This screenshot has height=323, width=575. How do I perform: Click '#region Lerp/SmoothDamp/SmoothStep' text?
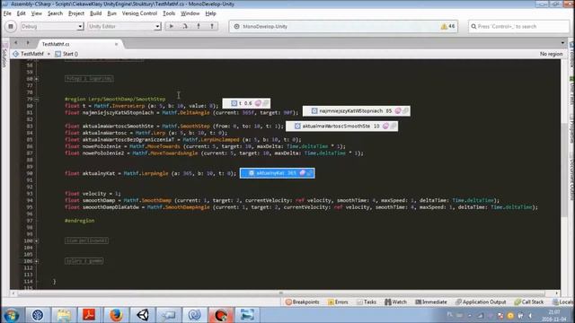tap(115, 99)
